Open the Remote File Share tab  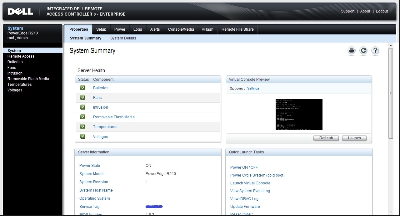click(x=237, y=29)
